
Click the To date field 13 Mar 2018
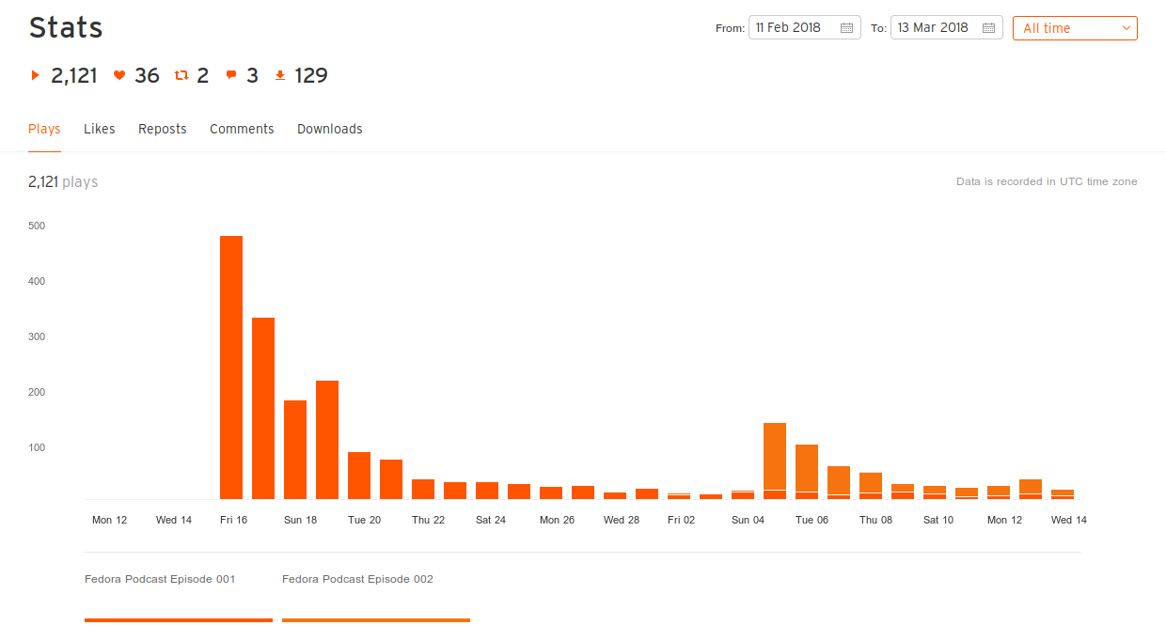[947, 27]
